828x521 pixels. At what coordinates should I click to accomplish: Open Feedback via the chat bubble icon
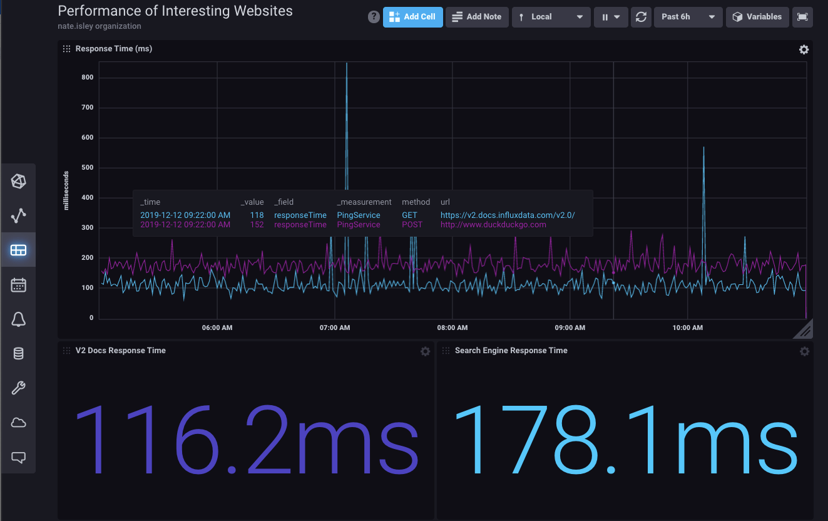[x=18, y=457]
